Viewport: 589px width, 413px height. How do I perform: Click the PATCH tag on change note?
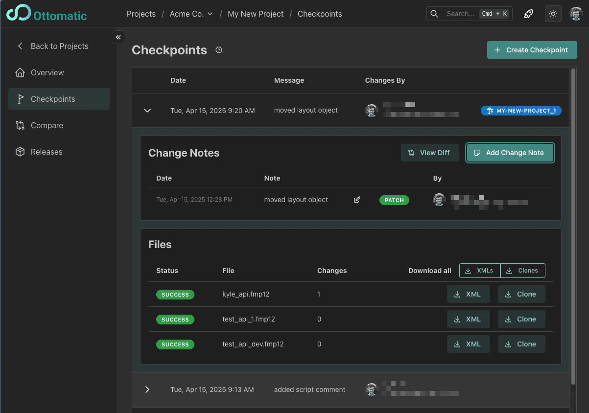394,200
